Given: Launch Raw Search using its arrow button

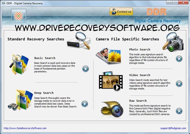Looking at the screenshot, I should (179, 111).
